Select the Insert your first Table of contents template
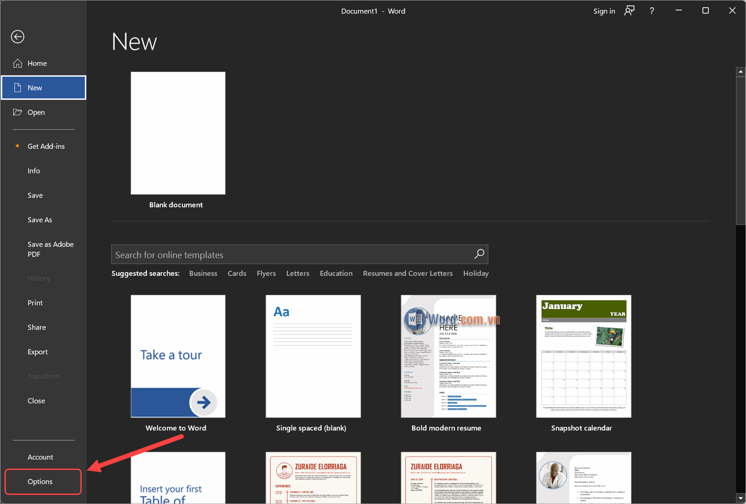Viewport: 746px width, 504px height. coord(178,478)
